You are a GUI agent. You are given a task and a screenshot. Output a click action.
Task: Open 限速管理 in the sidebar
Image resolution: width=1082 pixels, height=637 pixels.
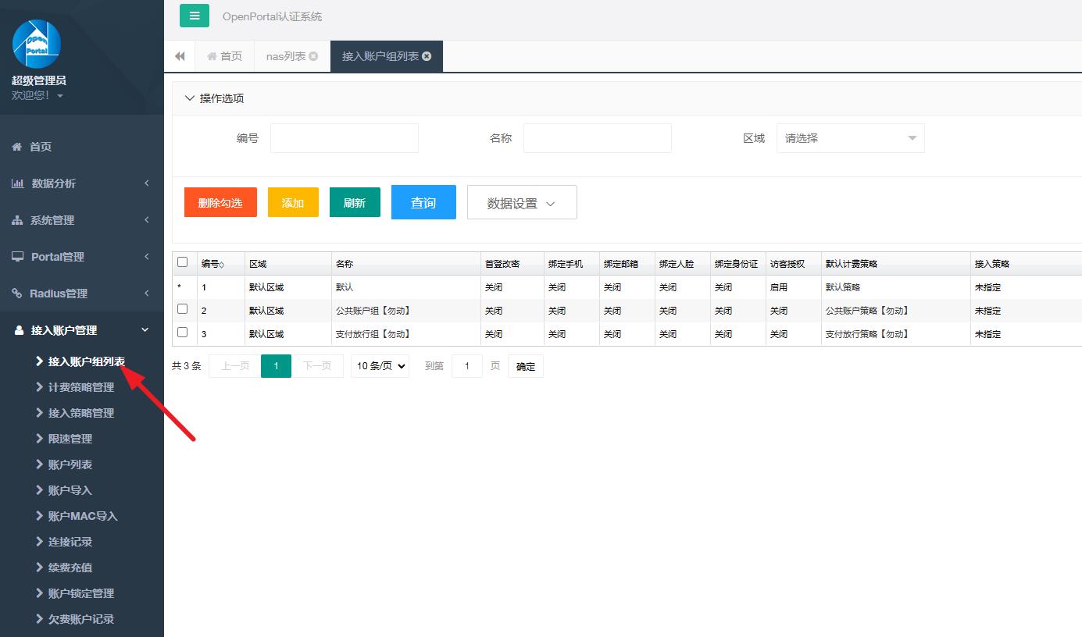click(70, 439)
